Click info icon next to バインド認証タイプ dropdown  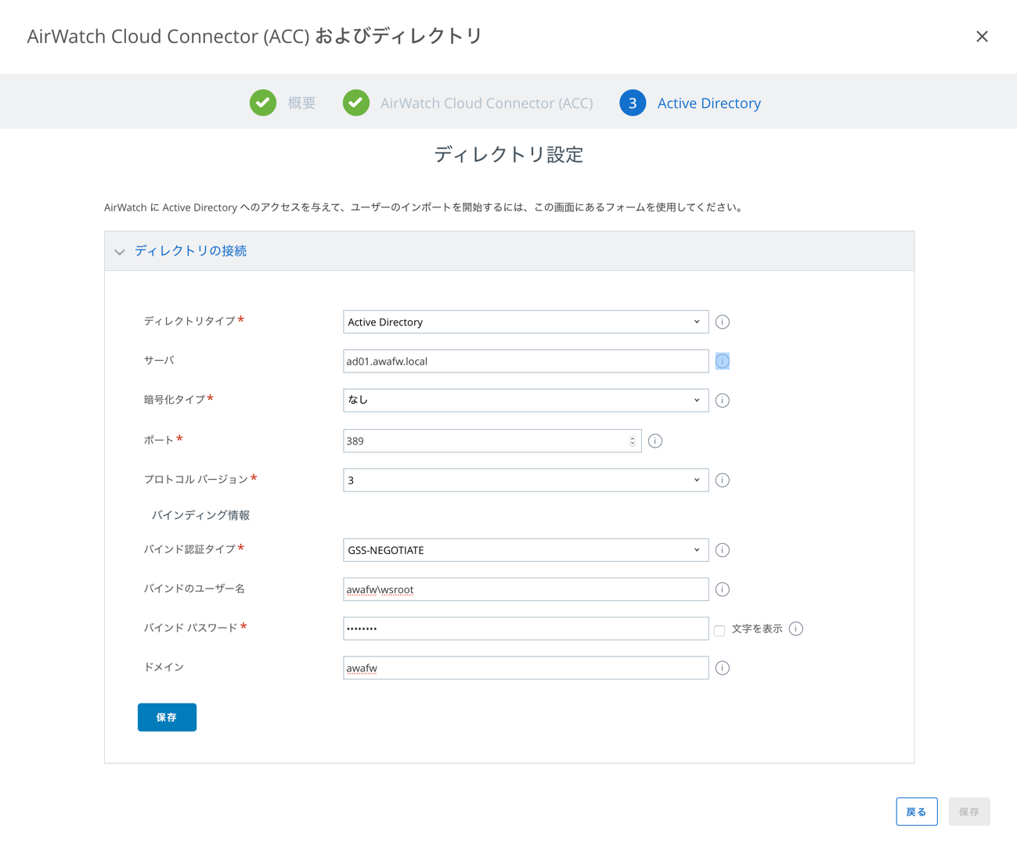click(x=723, y=550)
